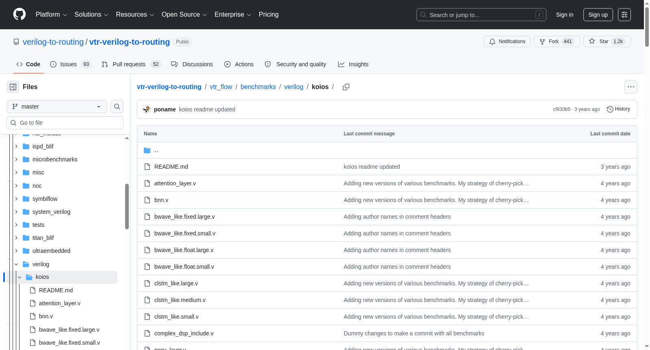Open the Enterprise dropdown menu
650x350 pixels.
[x=233, y=15]
